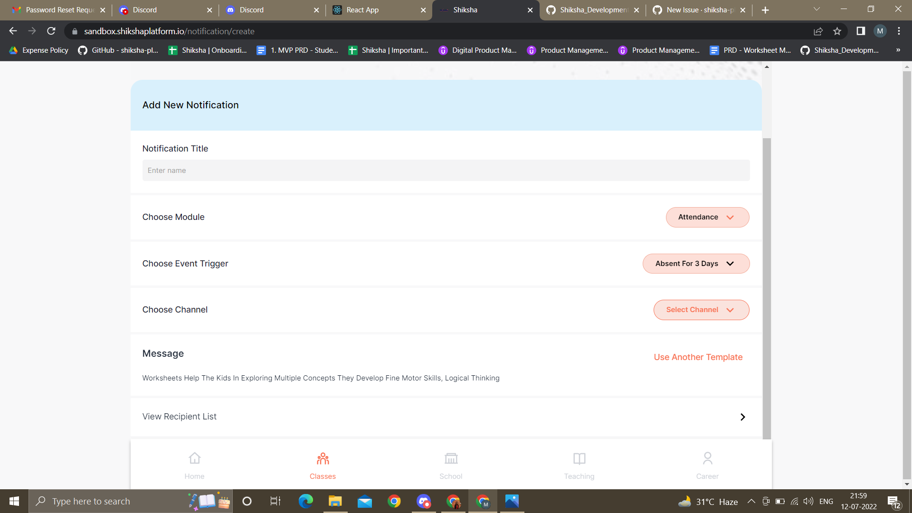
Task: Open the Attendance module dropdown
Action: pos(707,217)
